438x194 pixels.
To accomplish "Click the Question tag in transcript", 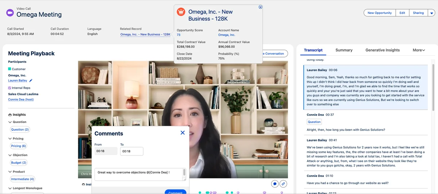I will pos(314,122).
